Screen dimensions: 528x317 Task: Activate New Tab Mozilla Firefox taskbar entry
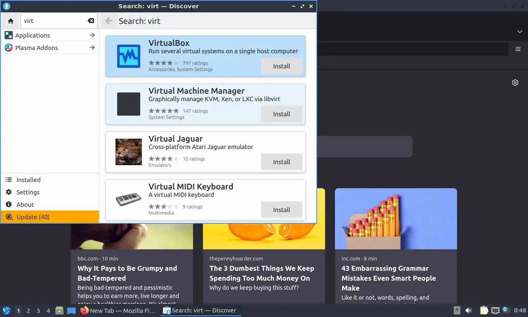(x=119, y=310)
